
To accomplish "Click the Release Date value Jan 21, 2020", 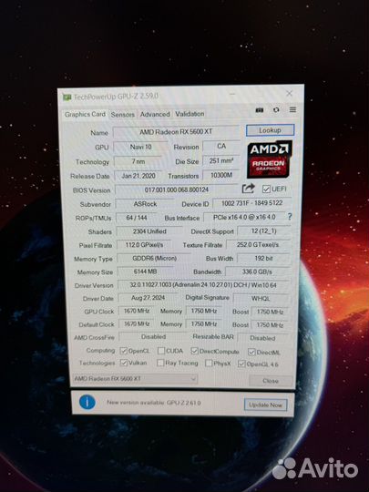I will 138,176.
